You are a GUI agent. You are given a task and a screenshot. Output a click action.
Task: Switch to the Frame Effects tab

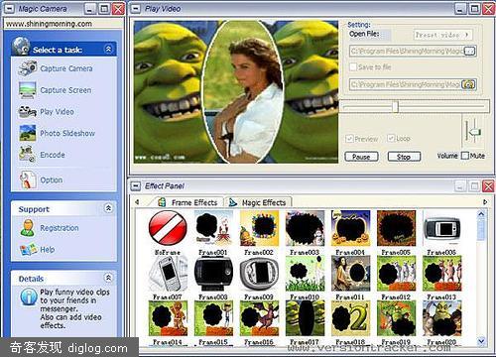pyautogui.click(x=188, y=202)
